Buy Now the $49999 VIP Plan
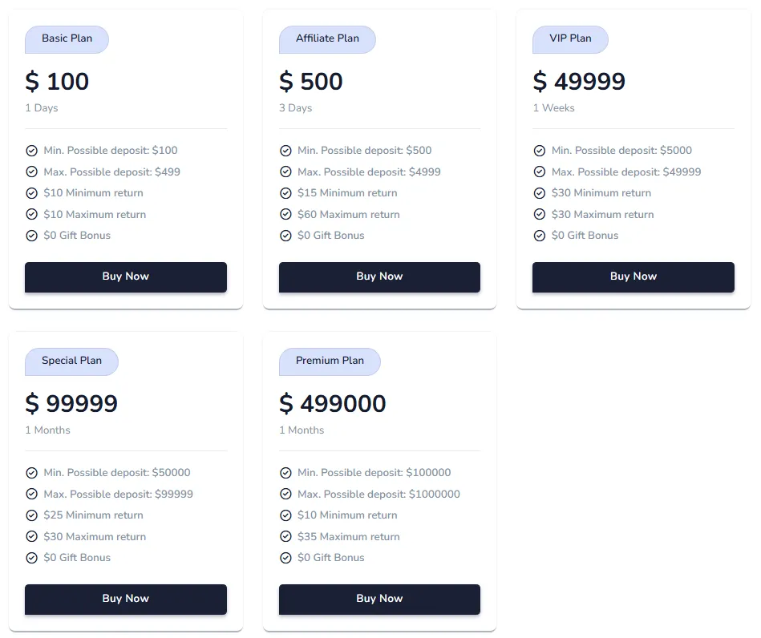Screen dimensions: 761x638 [x=633, y=277]
